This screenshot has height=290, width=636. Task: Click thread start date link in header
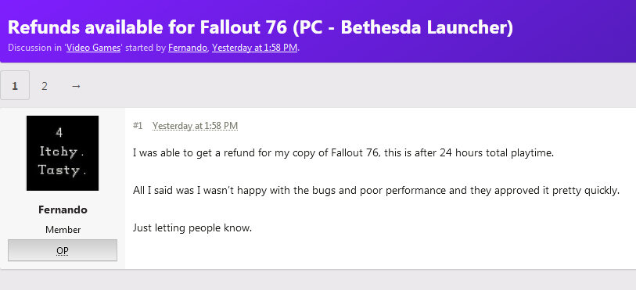click(255, 48)
